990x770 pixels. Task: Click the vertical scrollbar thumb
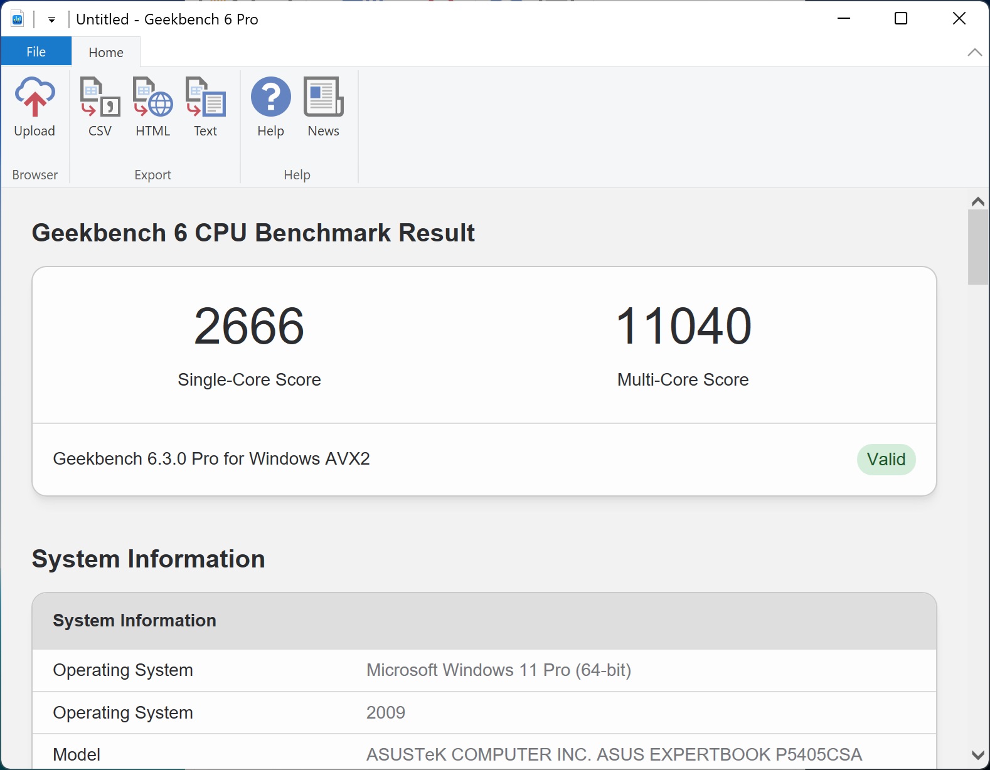(x=977, y=248)
